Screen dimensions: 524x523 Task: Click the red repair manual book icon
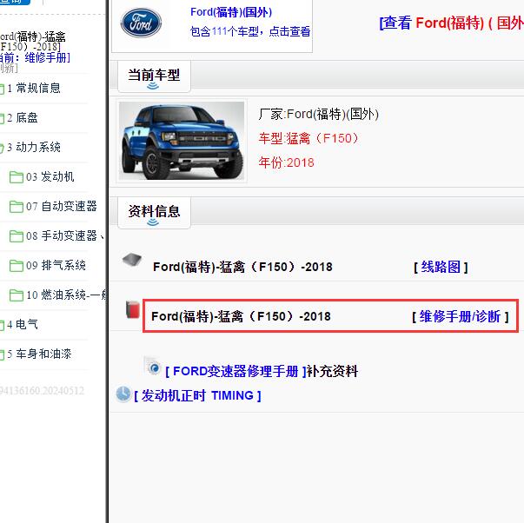click(x=132, y=309)
